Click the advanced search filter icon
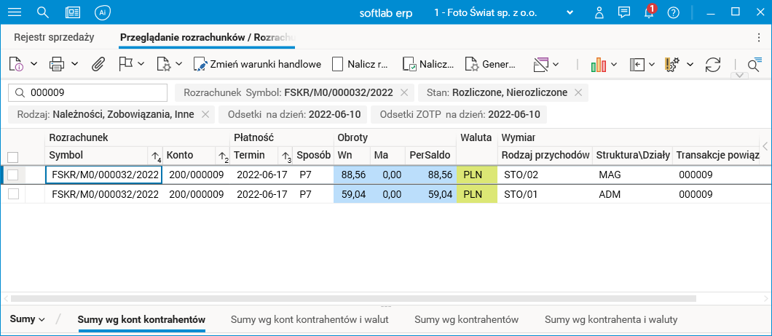This screenshot has width=772, height=336. pos(755,65)
